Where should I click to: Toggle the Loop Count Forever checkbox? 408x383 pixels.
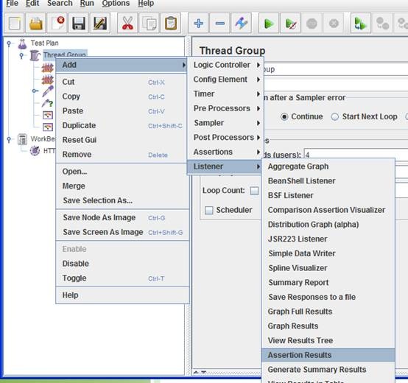tap(254, 191)
